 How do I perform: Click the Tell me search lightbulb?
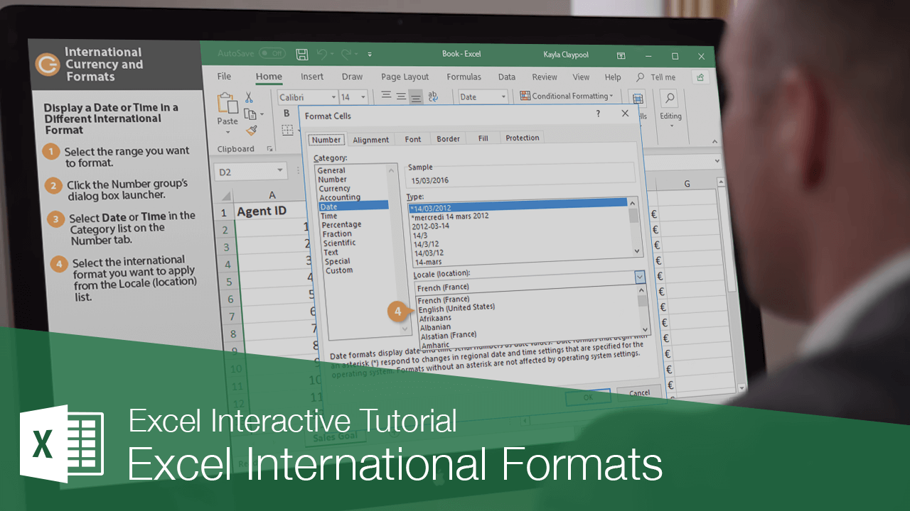pyautogui.click(x=641, y=77)
